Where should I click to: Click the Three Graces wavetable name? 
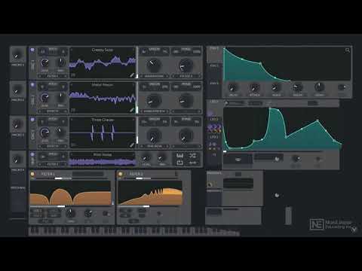coord(103,120)
